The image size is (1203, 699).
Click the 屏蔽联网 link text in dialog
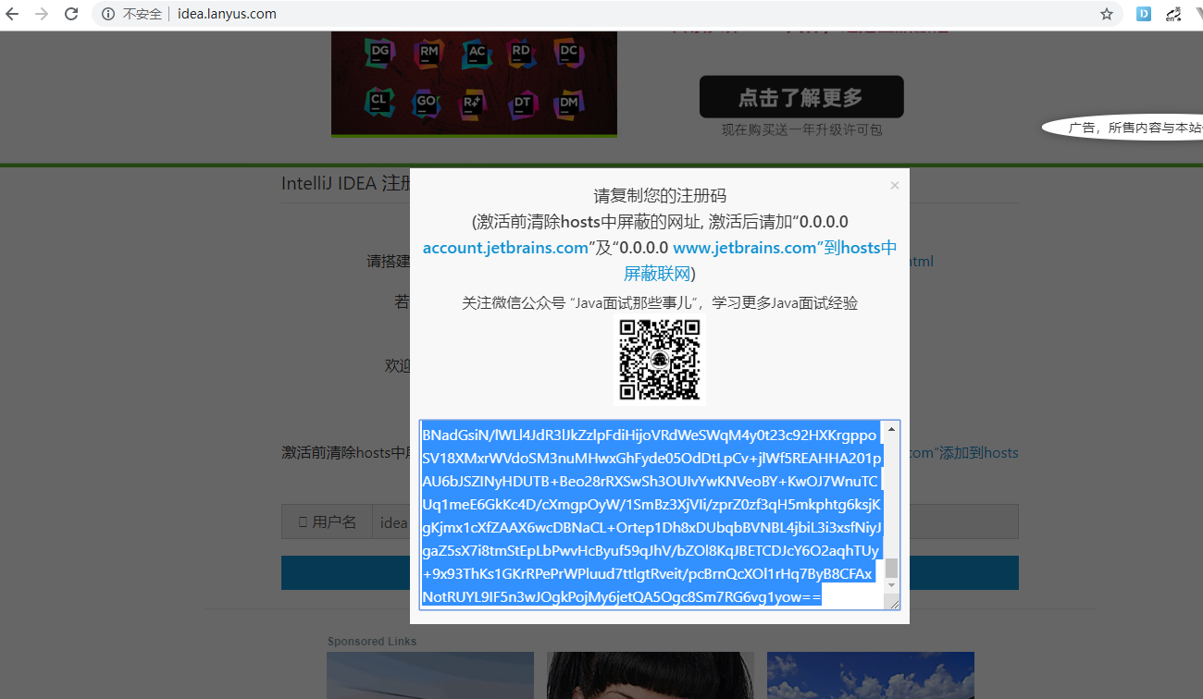pos(657,274)
